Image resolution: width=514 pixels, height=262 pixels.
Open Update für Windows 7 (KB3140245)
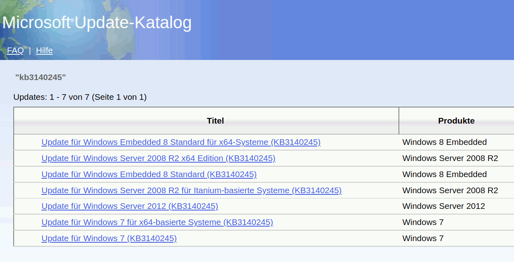click(109, 238)
